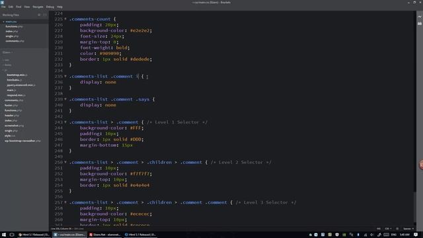Open the Debug menu
Screen dimensions: 423x238
50,7
